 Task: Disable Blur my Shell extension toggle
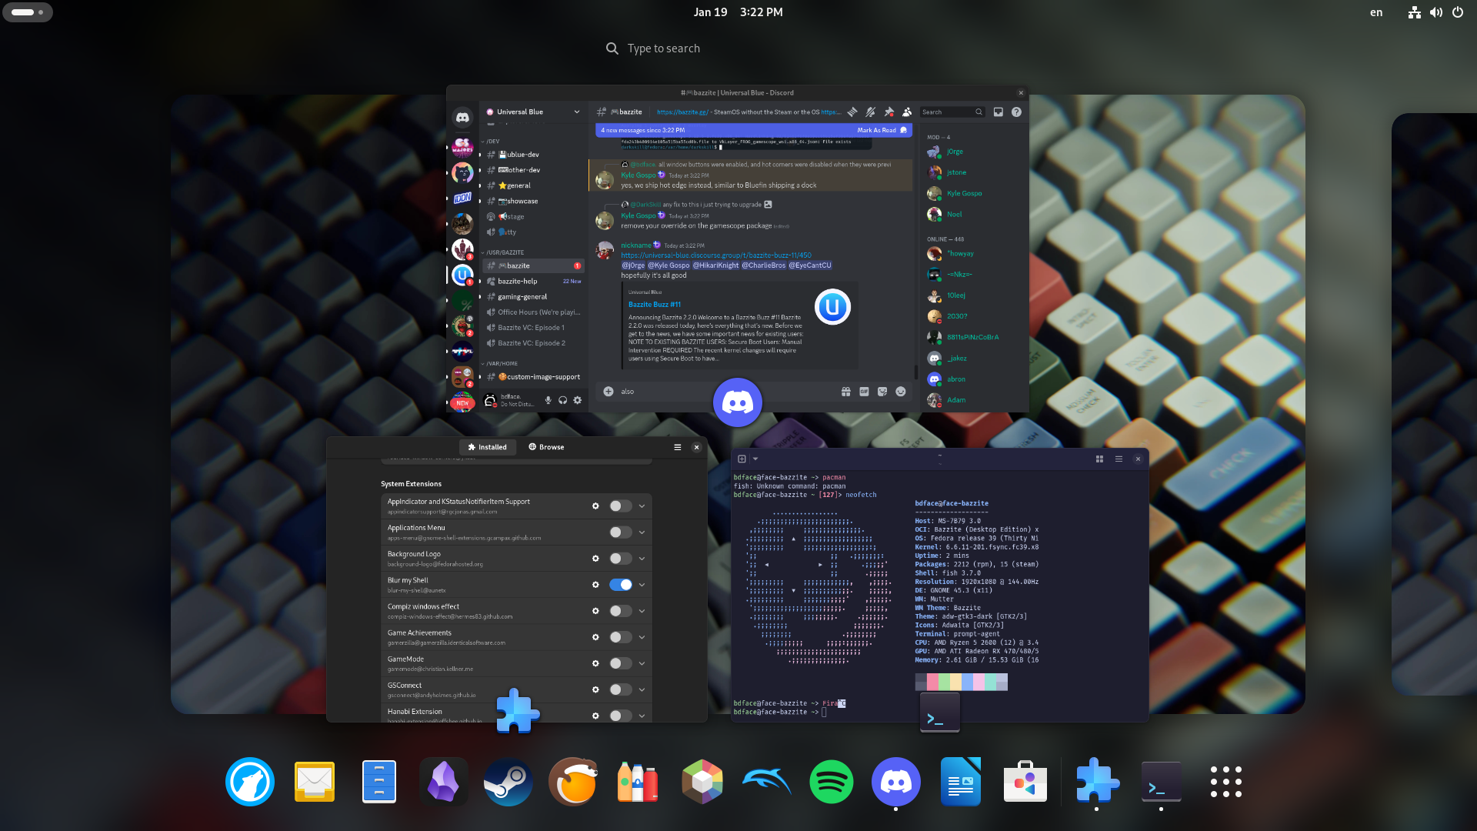tap(621, 585)
